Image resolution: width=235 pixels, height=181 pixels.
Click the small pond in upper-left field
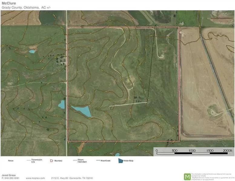point(32,51)
